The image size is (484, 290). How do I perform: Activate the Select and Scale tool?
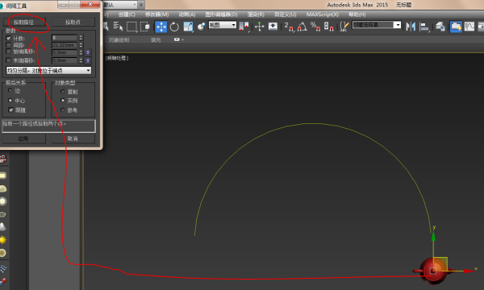click(x=188, y=27)
